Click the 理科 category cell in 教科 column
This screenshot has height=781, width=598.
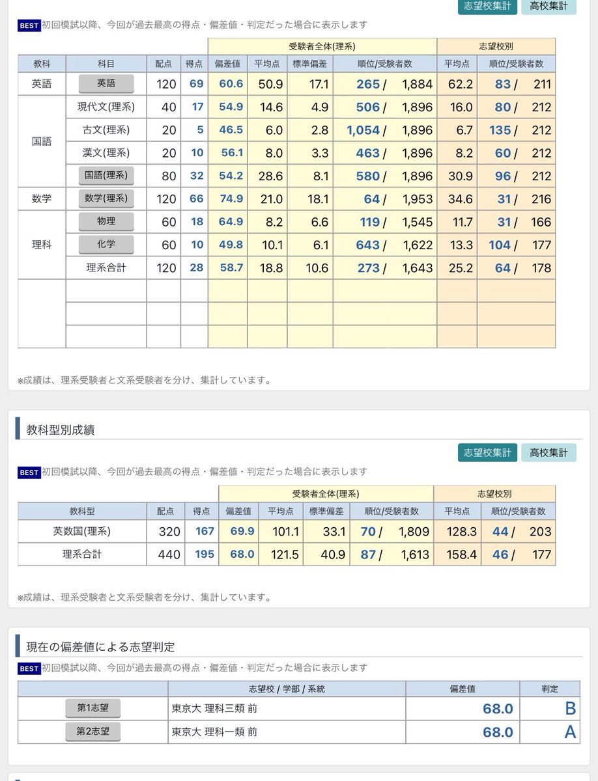[42, 245]
